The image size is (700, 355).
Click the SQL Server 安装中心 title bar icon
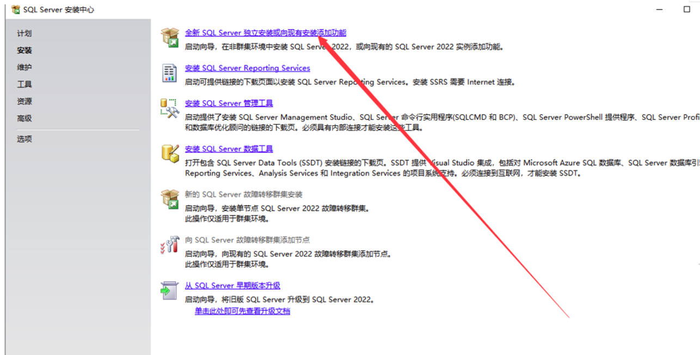pyautogui.click(x=16, y=9)
